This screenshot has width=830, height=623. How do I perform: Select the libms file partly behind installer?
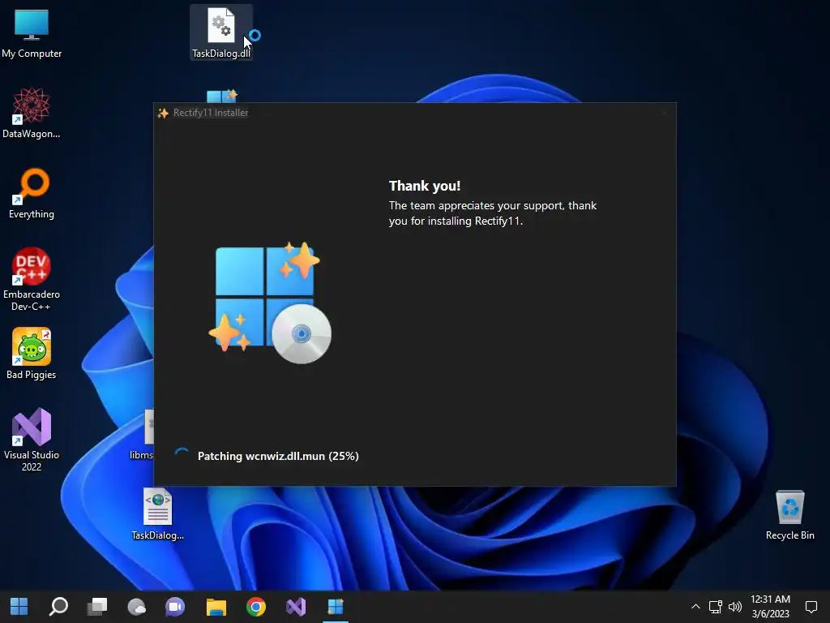[142, 435]
